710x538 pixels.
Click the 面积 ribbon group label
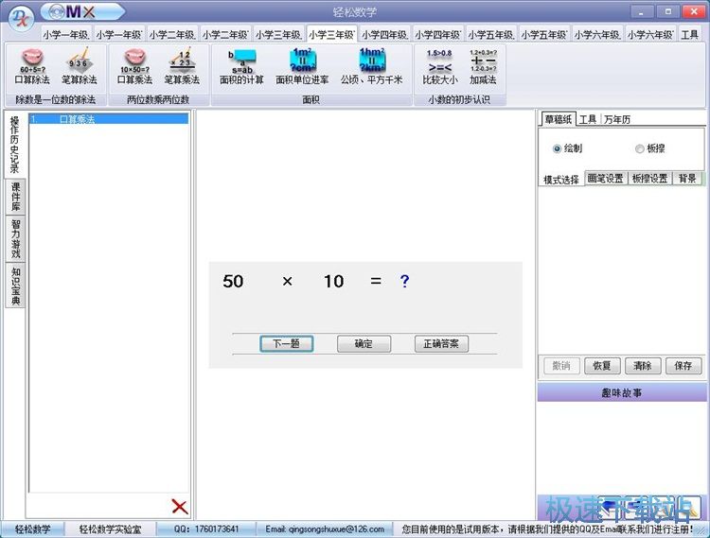(311, 99)
